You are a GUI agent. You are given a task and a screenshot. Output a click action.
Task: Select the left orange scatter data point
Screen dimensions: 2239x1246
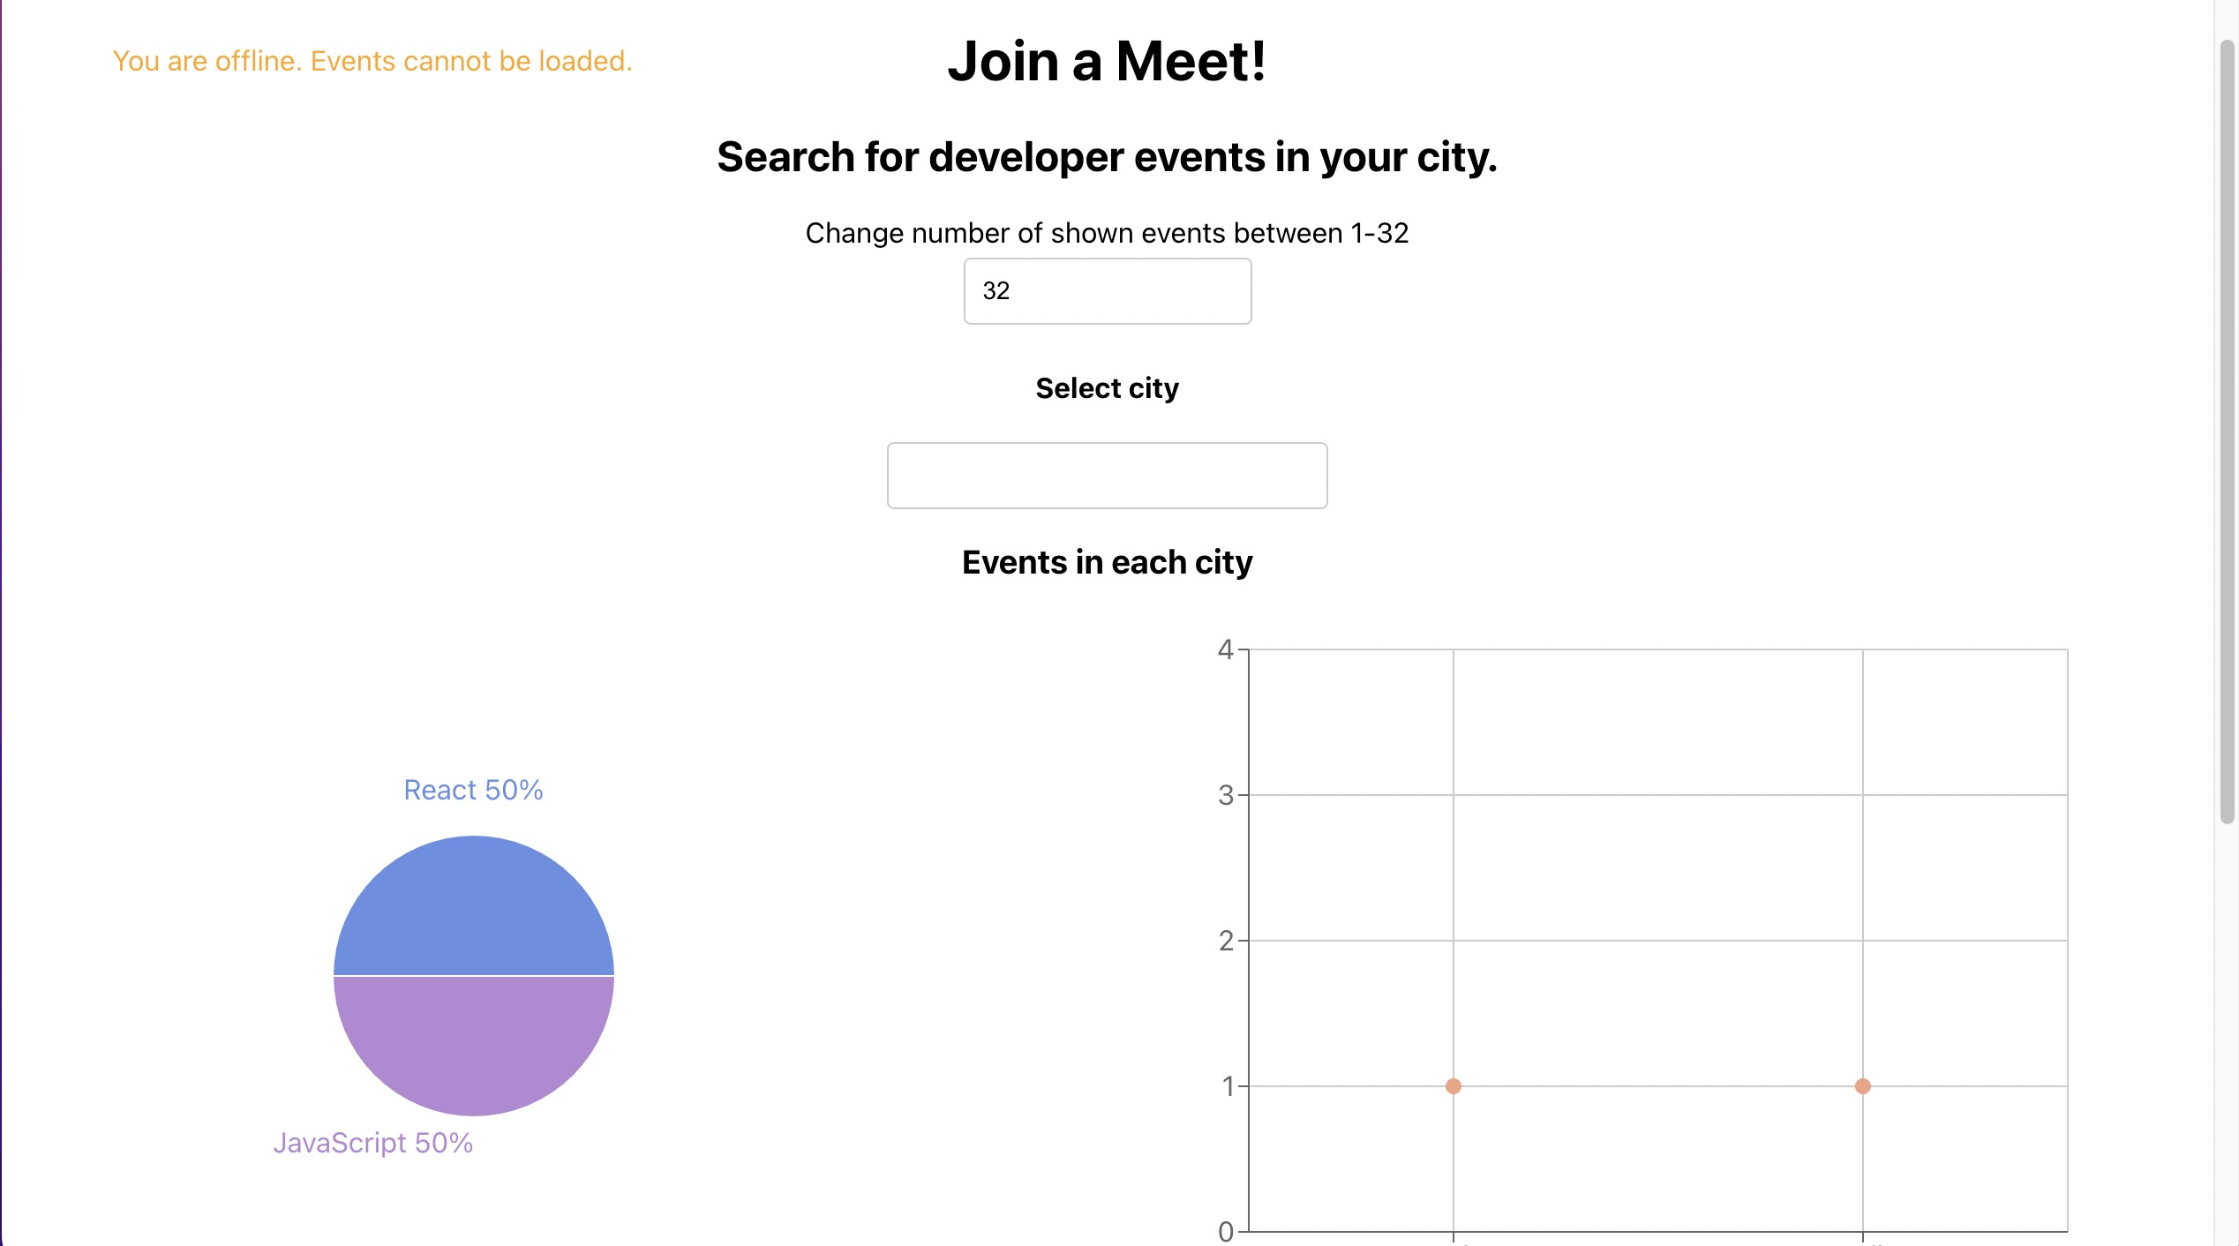[x=1454, y=1086]
